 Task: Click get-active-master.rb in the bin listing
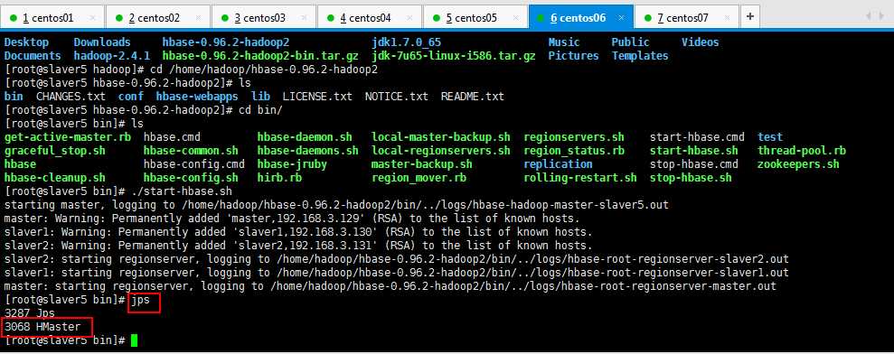pos(67,137)
